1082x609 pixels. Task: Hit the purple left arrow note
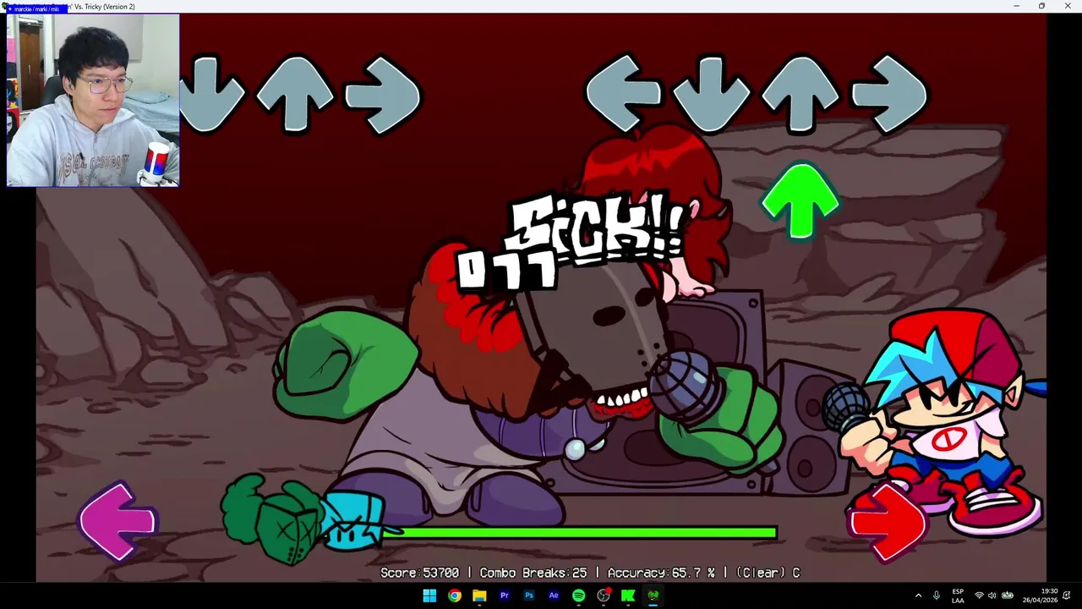pos(118,521)
